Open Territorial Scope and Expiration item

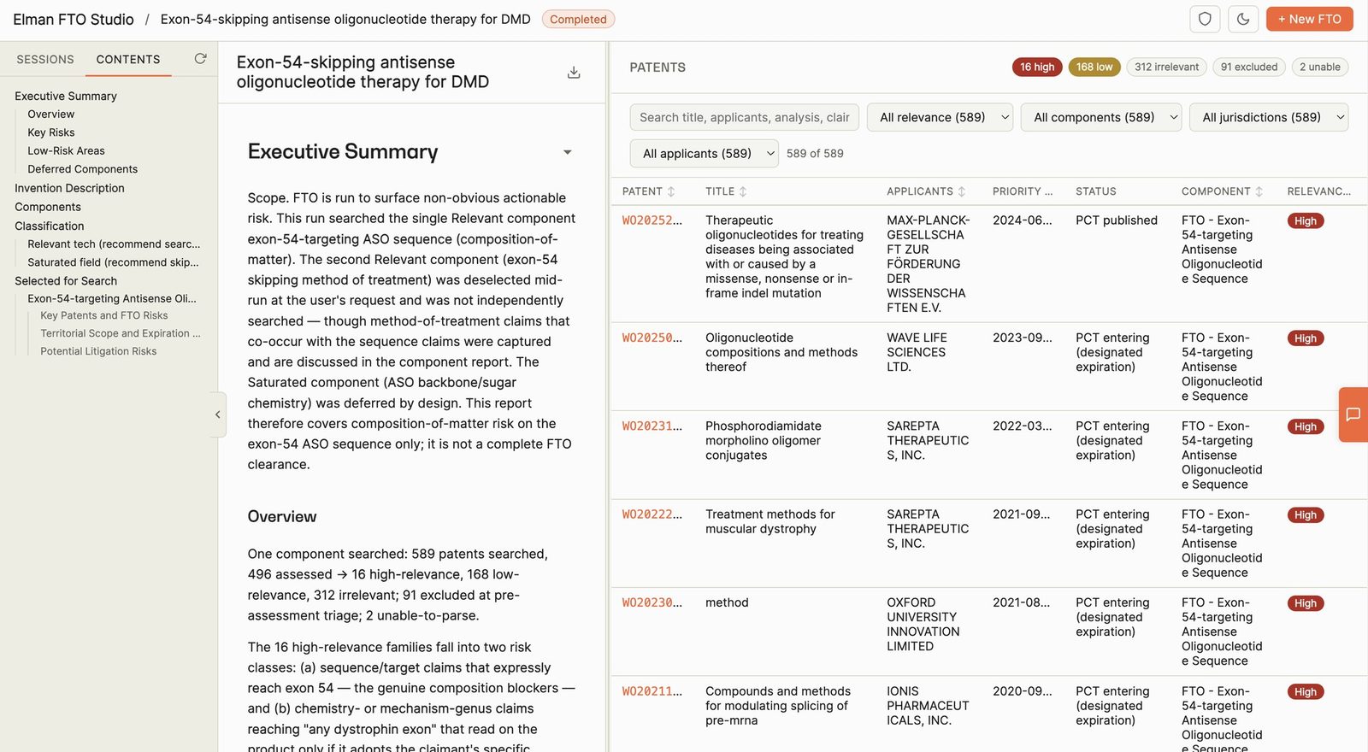click(121, 333)
